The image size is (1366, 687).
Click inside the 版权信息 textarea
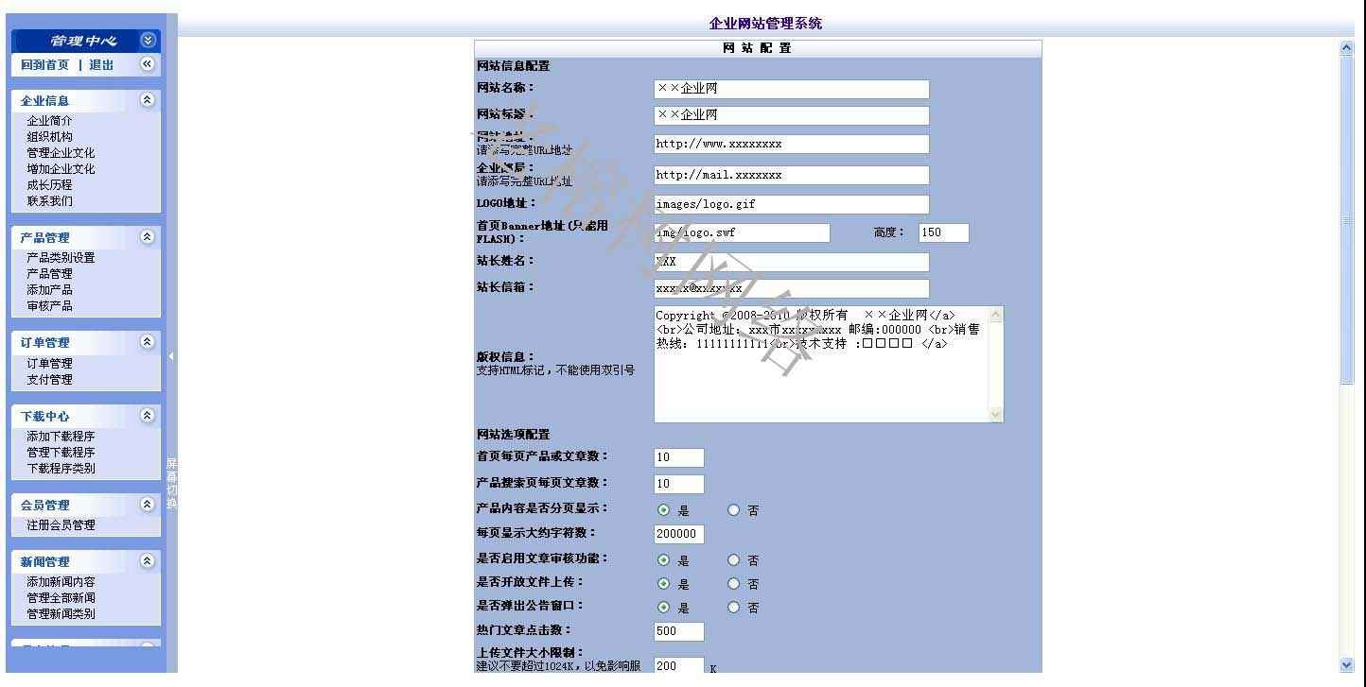pos(820,364)
